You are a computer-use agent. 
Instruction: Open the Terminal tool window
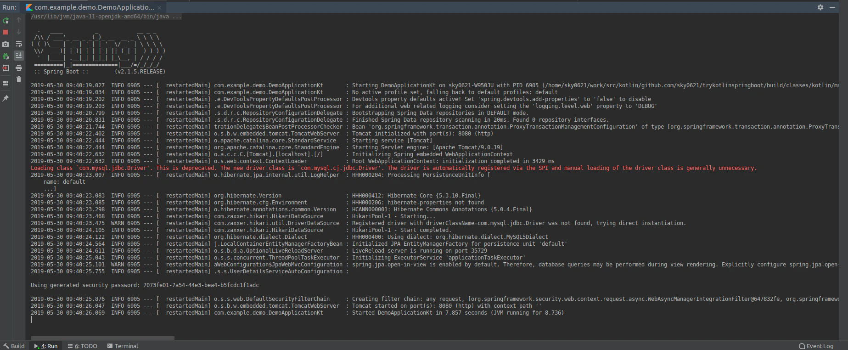(x=123, y=346)
